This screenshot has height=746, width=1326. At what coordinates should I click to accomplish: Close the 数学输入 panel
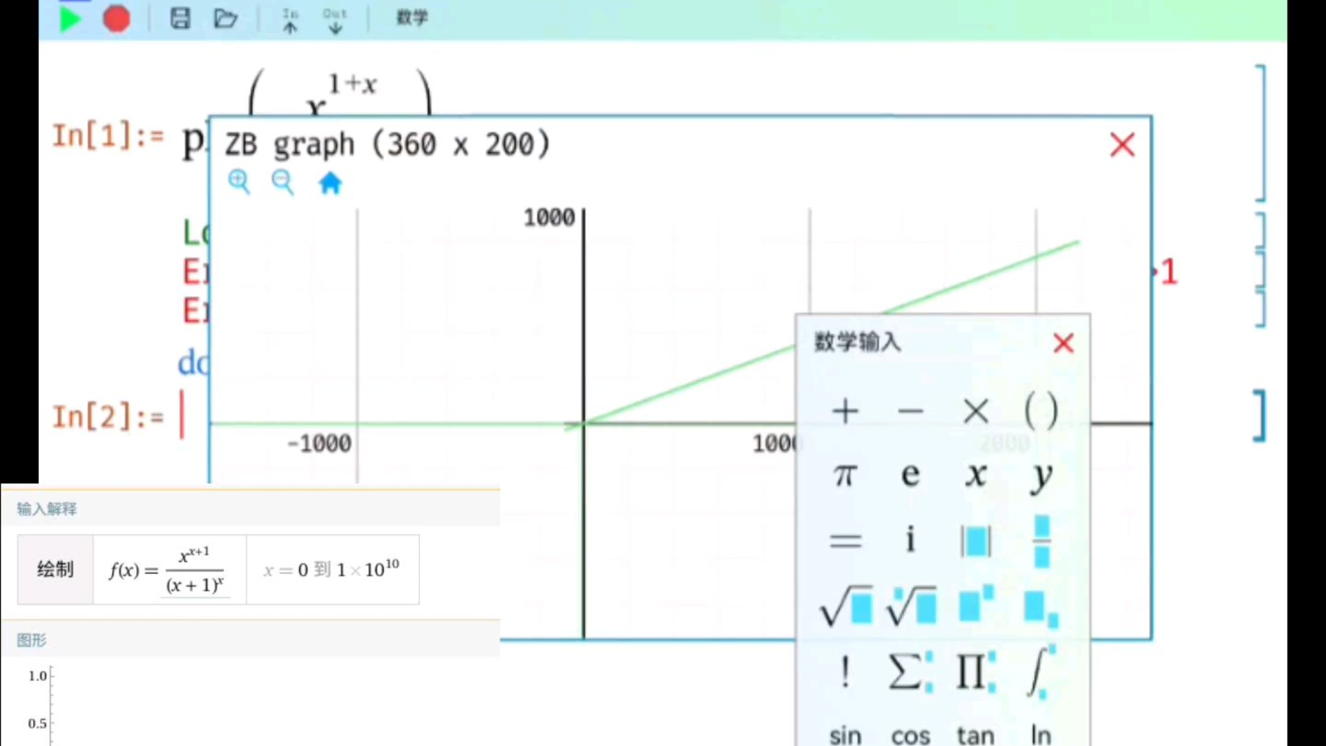point(1064,343)
